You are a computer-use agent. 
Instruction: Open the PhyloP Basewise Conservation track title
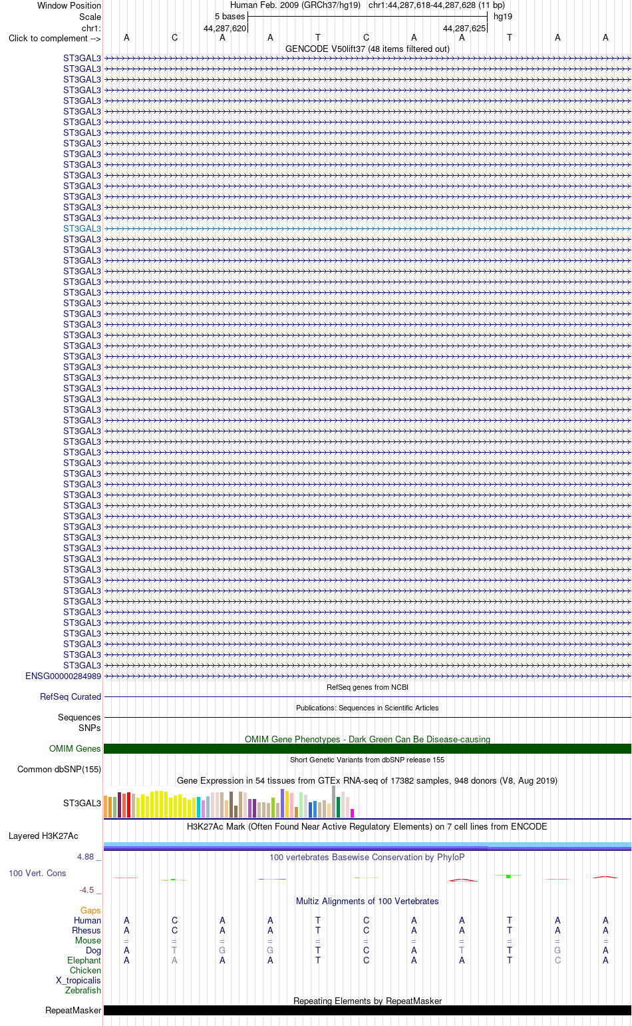367,857
